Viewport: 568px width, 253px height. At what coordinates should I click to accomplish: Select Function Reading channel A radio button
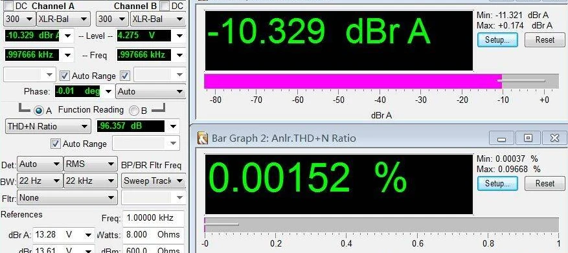pyautogui.click(x=38, y=111)
